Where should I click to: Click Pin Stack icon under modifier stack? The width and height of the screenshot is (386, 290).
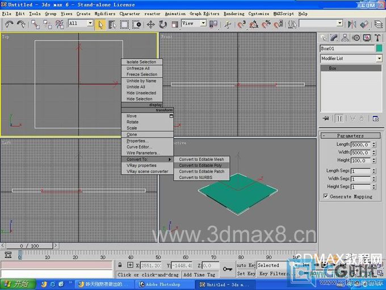(x=326, y=119)
